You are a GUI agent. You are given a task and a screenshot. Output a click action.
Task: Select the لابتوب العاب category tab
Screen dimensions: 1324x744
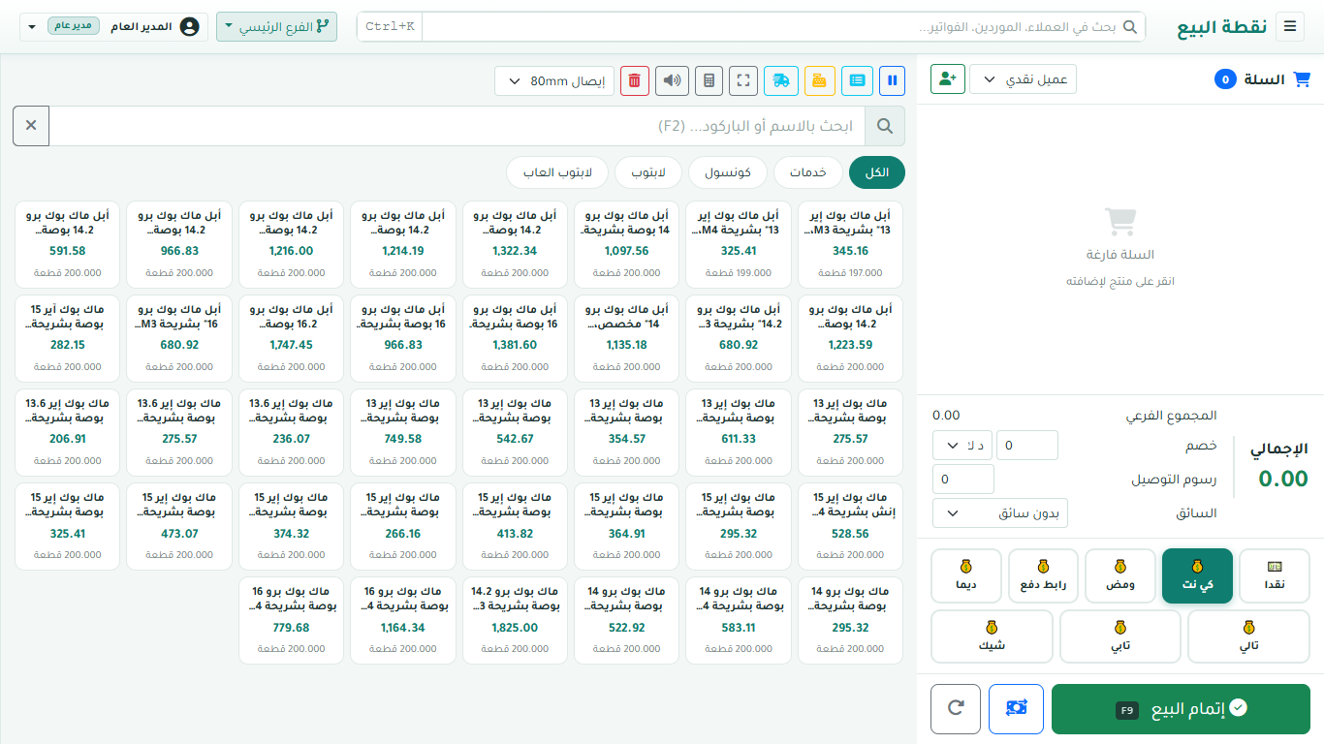557,172
